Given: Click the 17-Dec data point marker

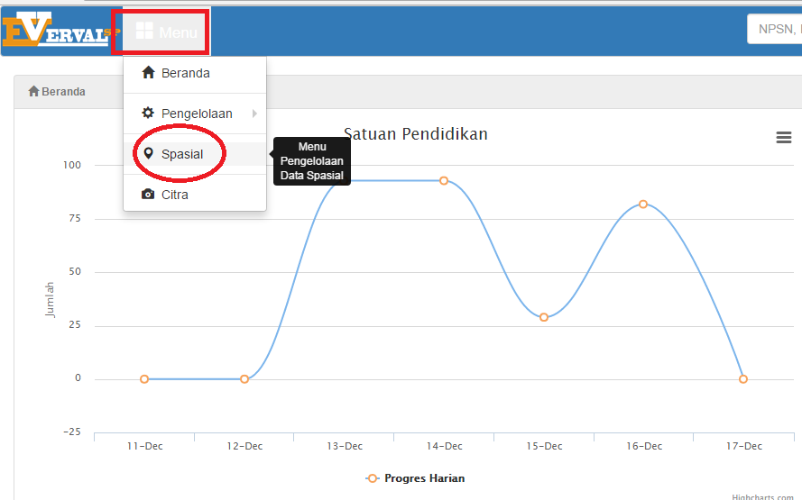Looking at the screenshot, I should [x=743, y=379].
